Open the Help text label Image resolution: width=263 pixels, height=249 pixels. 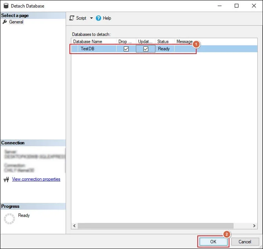[107, 18]
